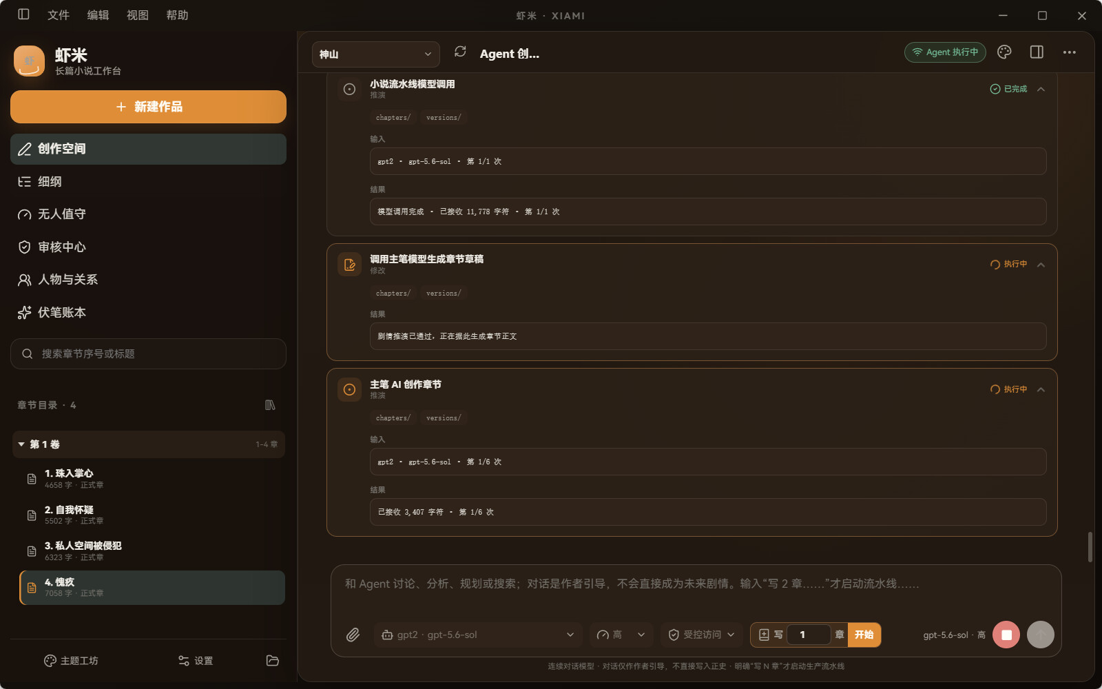
Task: Collapse the 主笔 AI 创作章节 card
Action: click(x=1041, y=389)
